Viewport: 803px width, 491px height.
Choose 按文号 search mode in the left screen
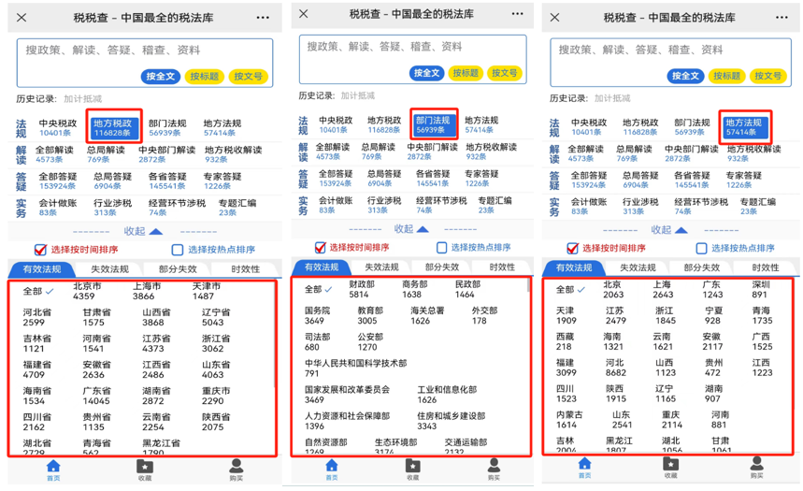pos(249,77)
